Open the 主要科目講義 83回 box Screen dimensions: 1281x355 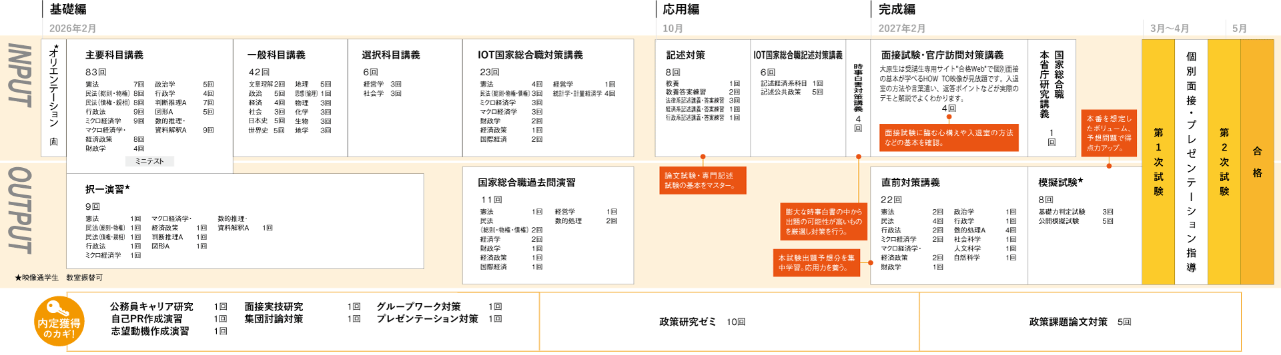[149, 100]
